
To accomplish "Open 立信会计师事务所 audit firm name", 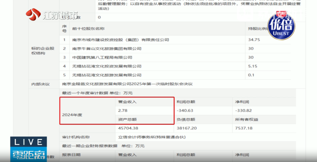I will (x=152, y=137).
